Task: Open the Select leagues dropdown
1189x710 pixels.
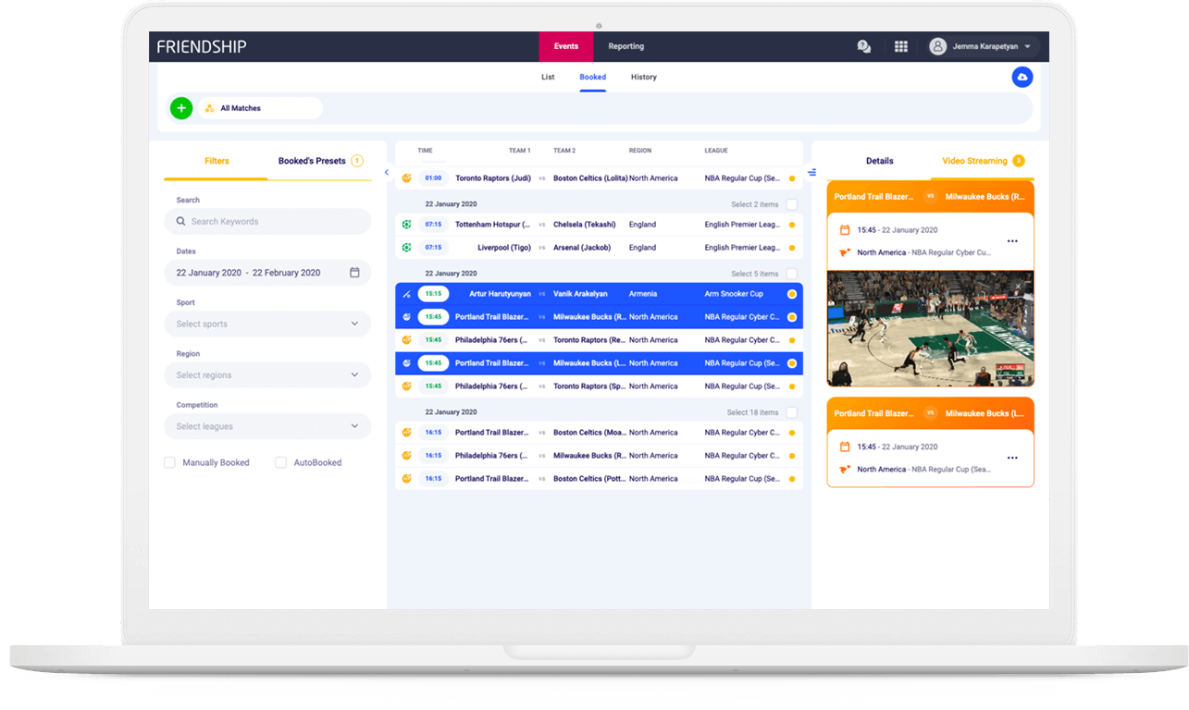Action: tap(267, 426)
